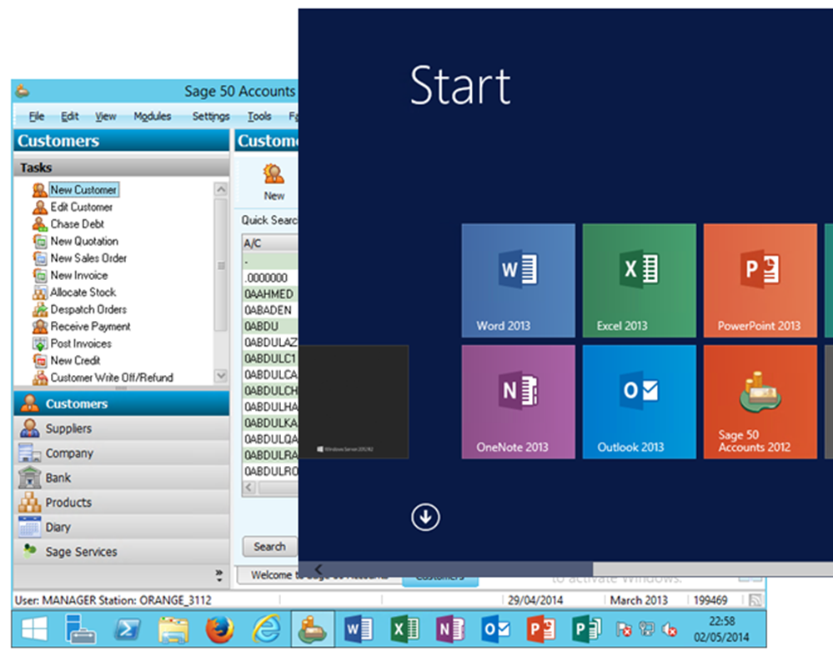Open the OneNote 2013 tile

point(518,401)
